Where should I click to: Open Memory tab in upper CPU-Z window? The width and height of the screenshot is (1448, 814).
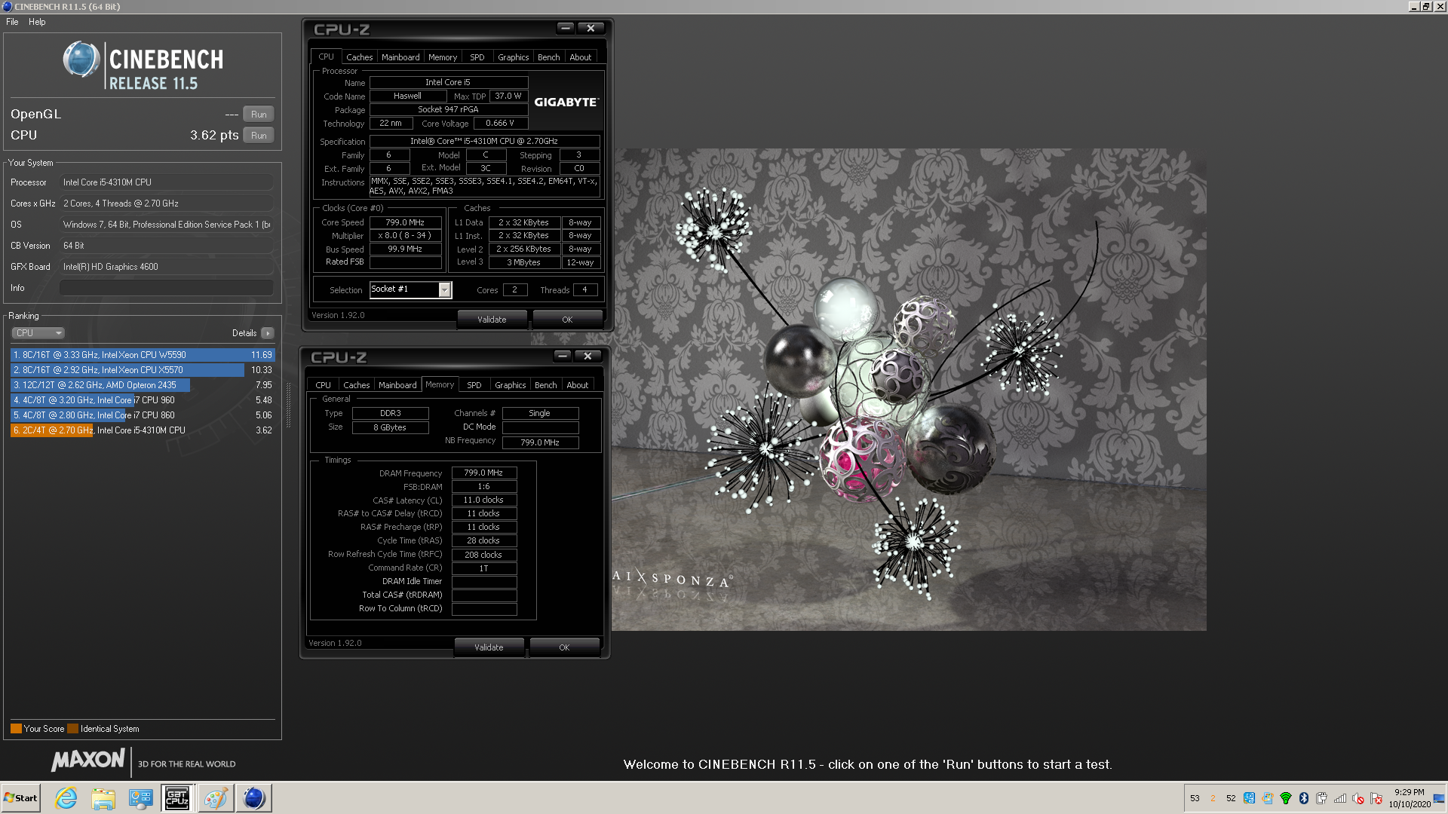443,57
